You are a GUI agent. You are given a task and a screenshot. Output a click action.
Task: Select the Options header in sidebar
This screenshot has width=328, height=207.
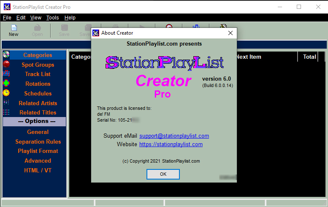click(35, 121)
